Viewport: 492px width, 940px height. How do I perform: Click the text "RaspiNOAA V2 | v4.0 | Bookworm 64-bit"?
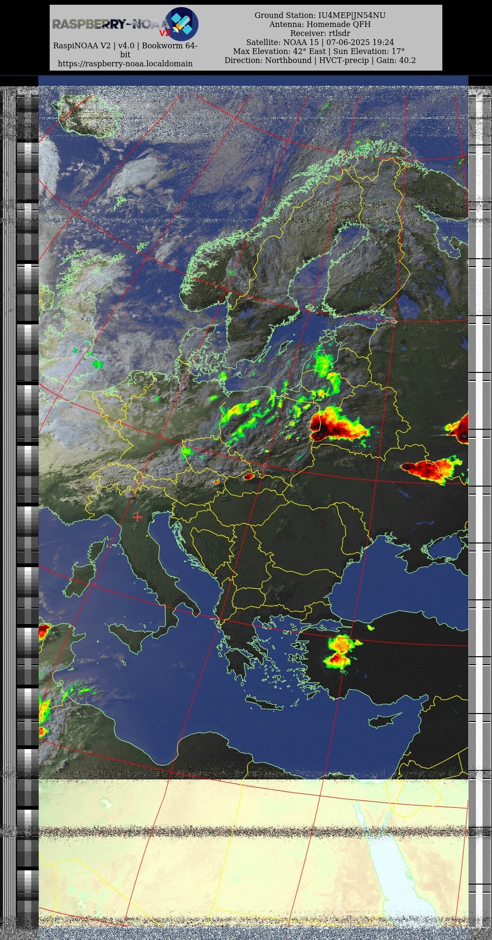tap(125, 50)
